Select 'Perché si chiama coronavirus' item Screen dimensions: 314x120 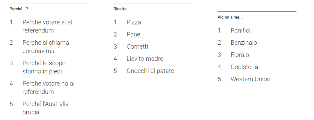46,47
